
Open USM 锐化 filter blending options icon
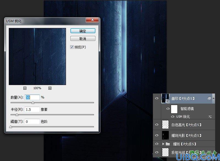coord(210,117)
